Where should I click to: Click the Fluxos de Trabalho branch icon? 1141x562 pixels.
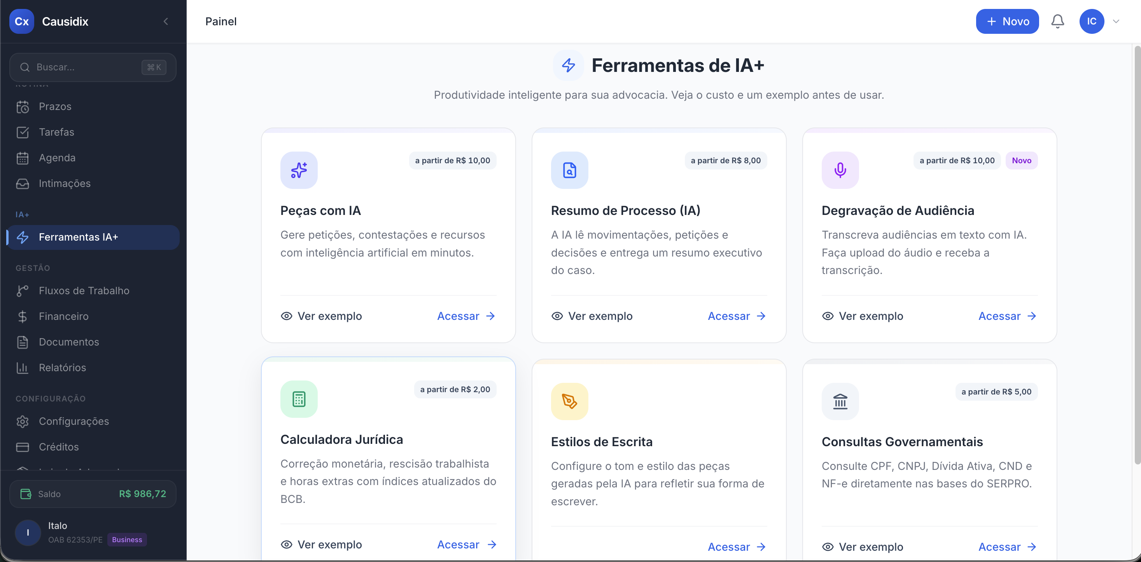click(23, 291)
